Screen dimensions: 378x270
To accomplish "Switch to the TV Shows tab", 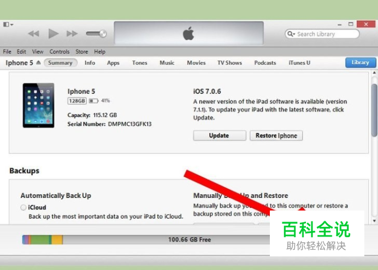I will [x=229, y=63].
